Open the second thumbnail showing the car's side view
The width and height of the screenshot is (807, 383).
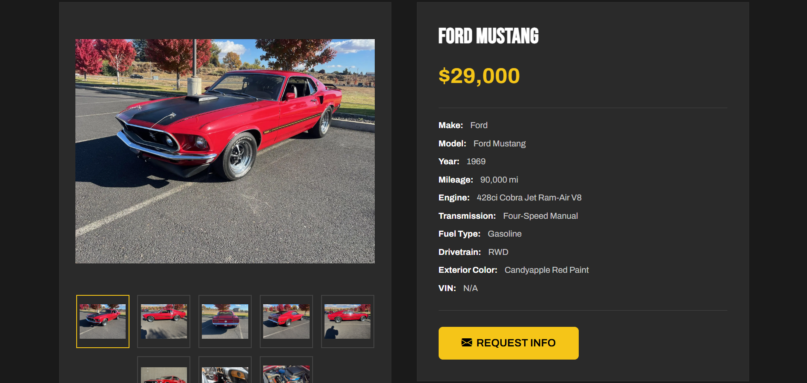pos(164,321)
